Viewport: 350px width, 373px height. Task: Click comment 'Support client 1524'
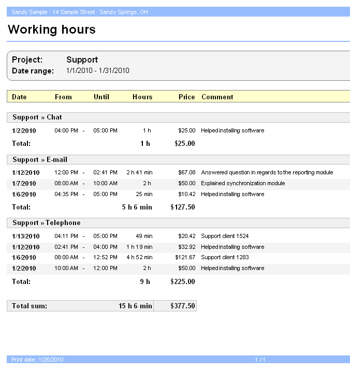(x=225, y=236)
